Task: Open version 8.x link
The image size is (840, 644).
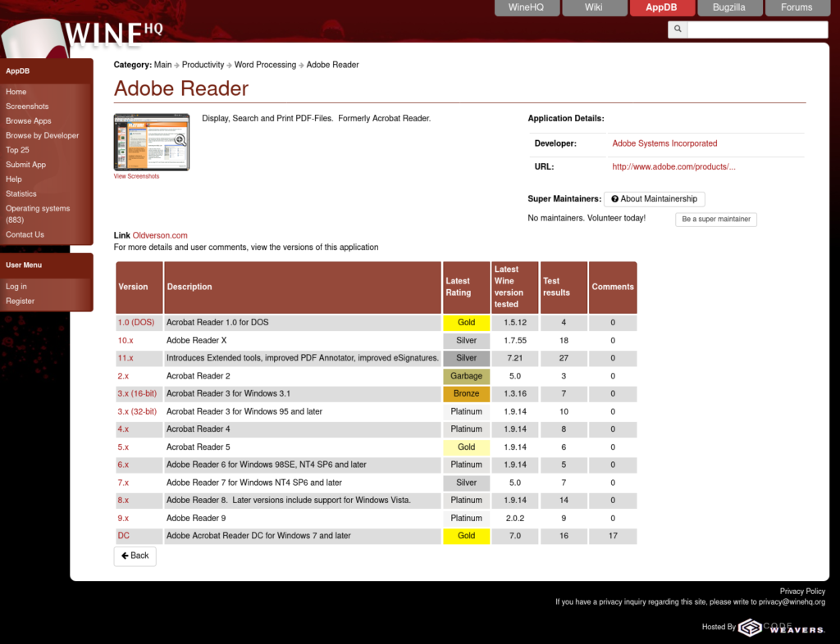Action: coord(123,500)
